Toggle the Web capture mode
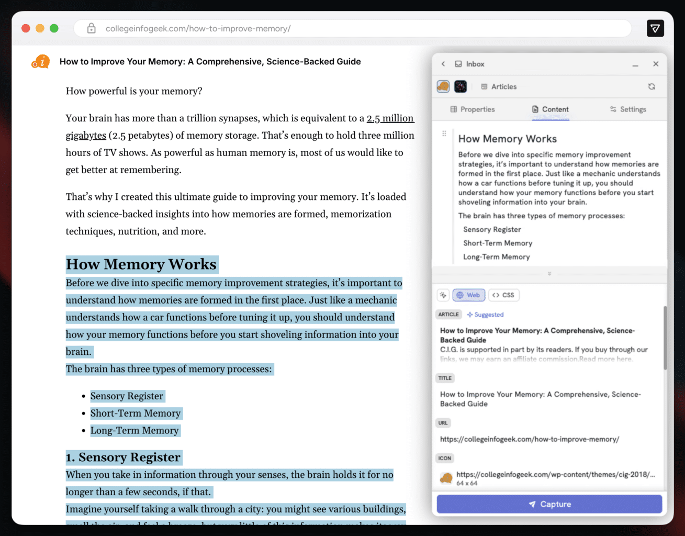 tap(468, 295)
